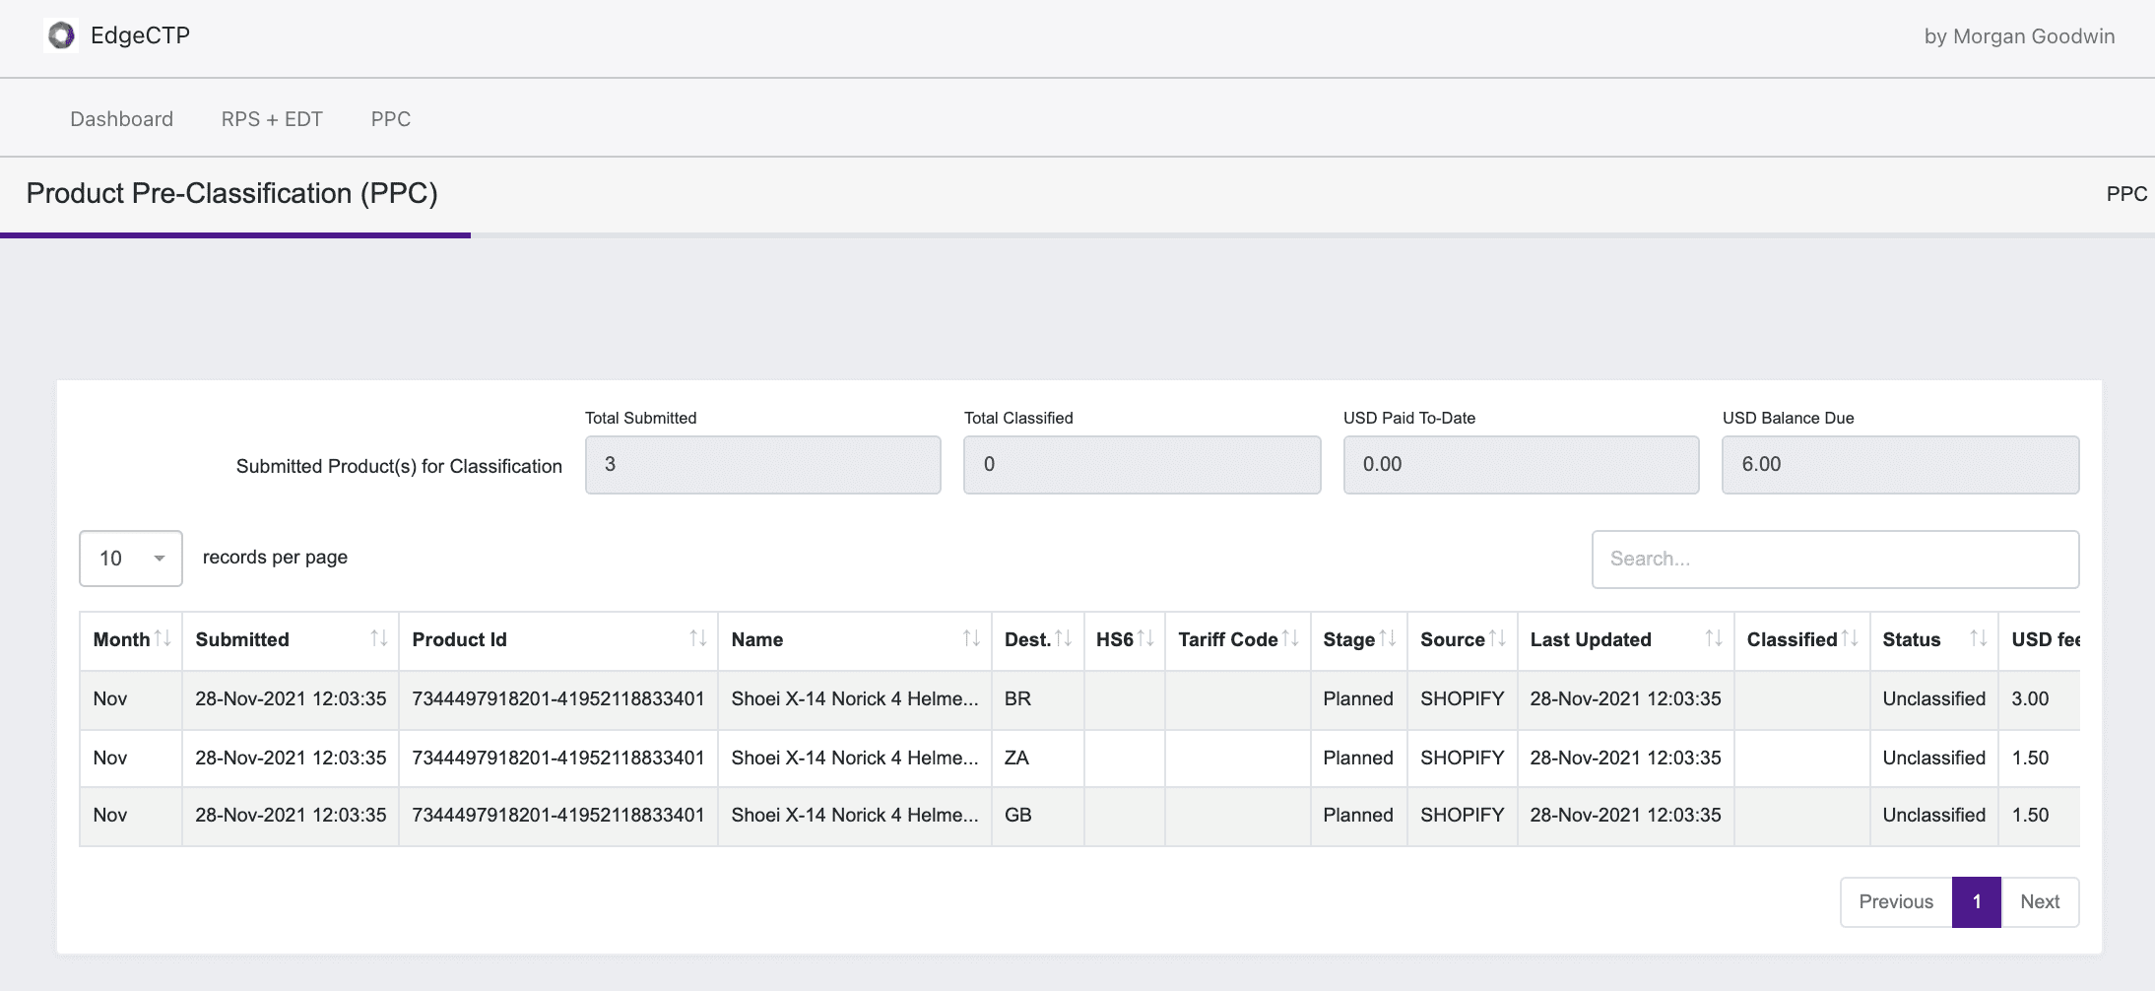Click the PPC breadcrumb at right
Viewport: 2155px width, 991px height.
pos(2126,194)
